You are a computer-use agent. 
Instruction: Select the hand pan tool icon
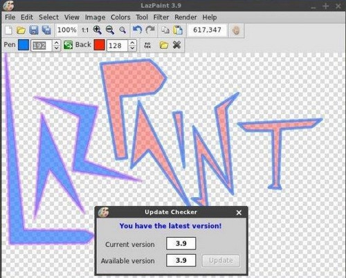236,30
